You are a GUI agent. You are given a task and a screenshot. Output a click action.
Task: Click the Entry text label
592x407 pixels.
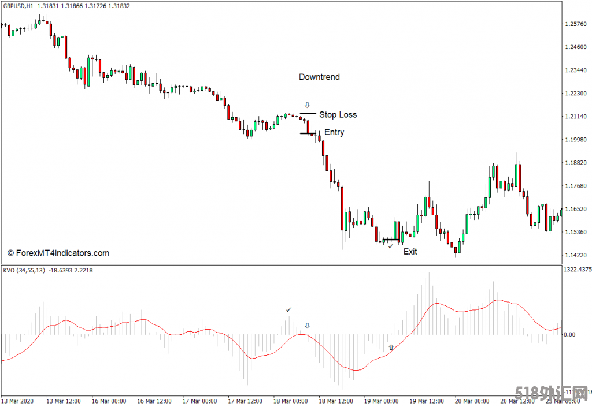334,132
